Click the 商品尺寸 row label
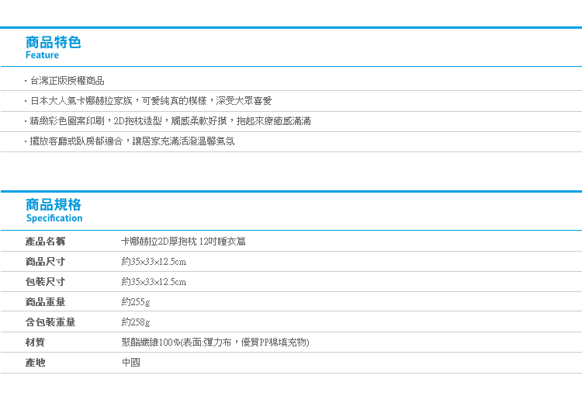Screen dimensions: 582x400 45,262
